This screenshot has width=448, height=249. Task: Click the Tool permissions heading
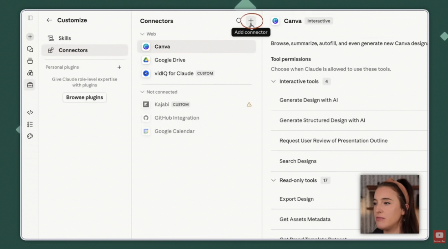[291, 59]
